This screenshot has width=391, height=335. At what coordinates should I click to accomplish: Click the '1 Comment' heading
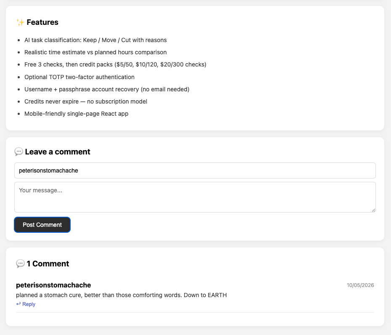(x=48, y=263)
